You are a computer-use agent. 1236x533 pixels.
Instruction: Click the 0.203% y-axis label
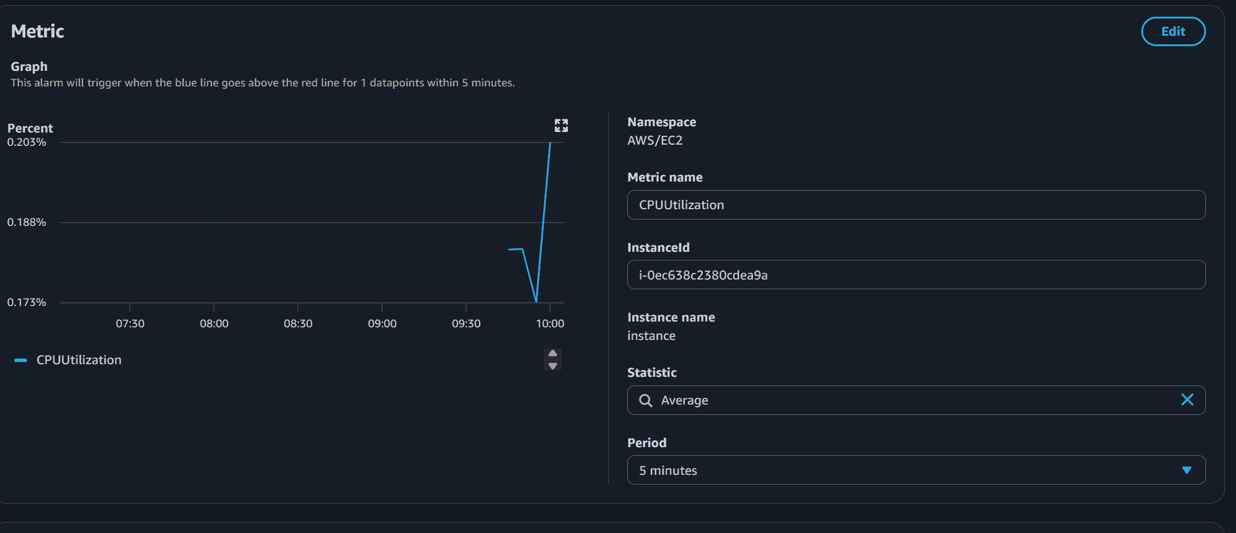tap(27, 142)
